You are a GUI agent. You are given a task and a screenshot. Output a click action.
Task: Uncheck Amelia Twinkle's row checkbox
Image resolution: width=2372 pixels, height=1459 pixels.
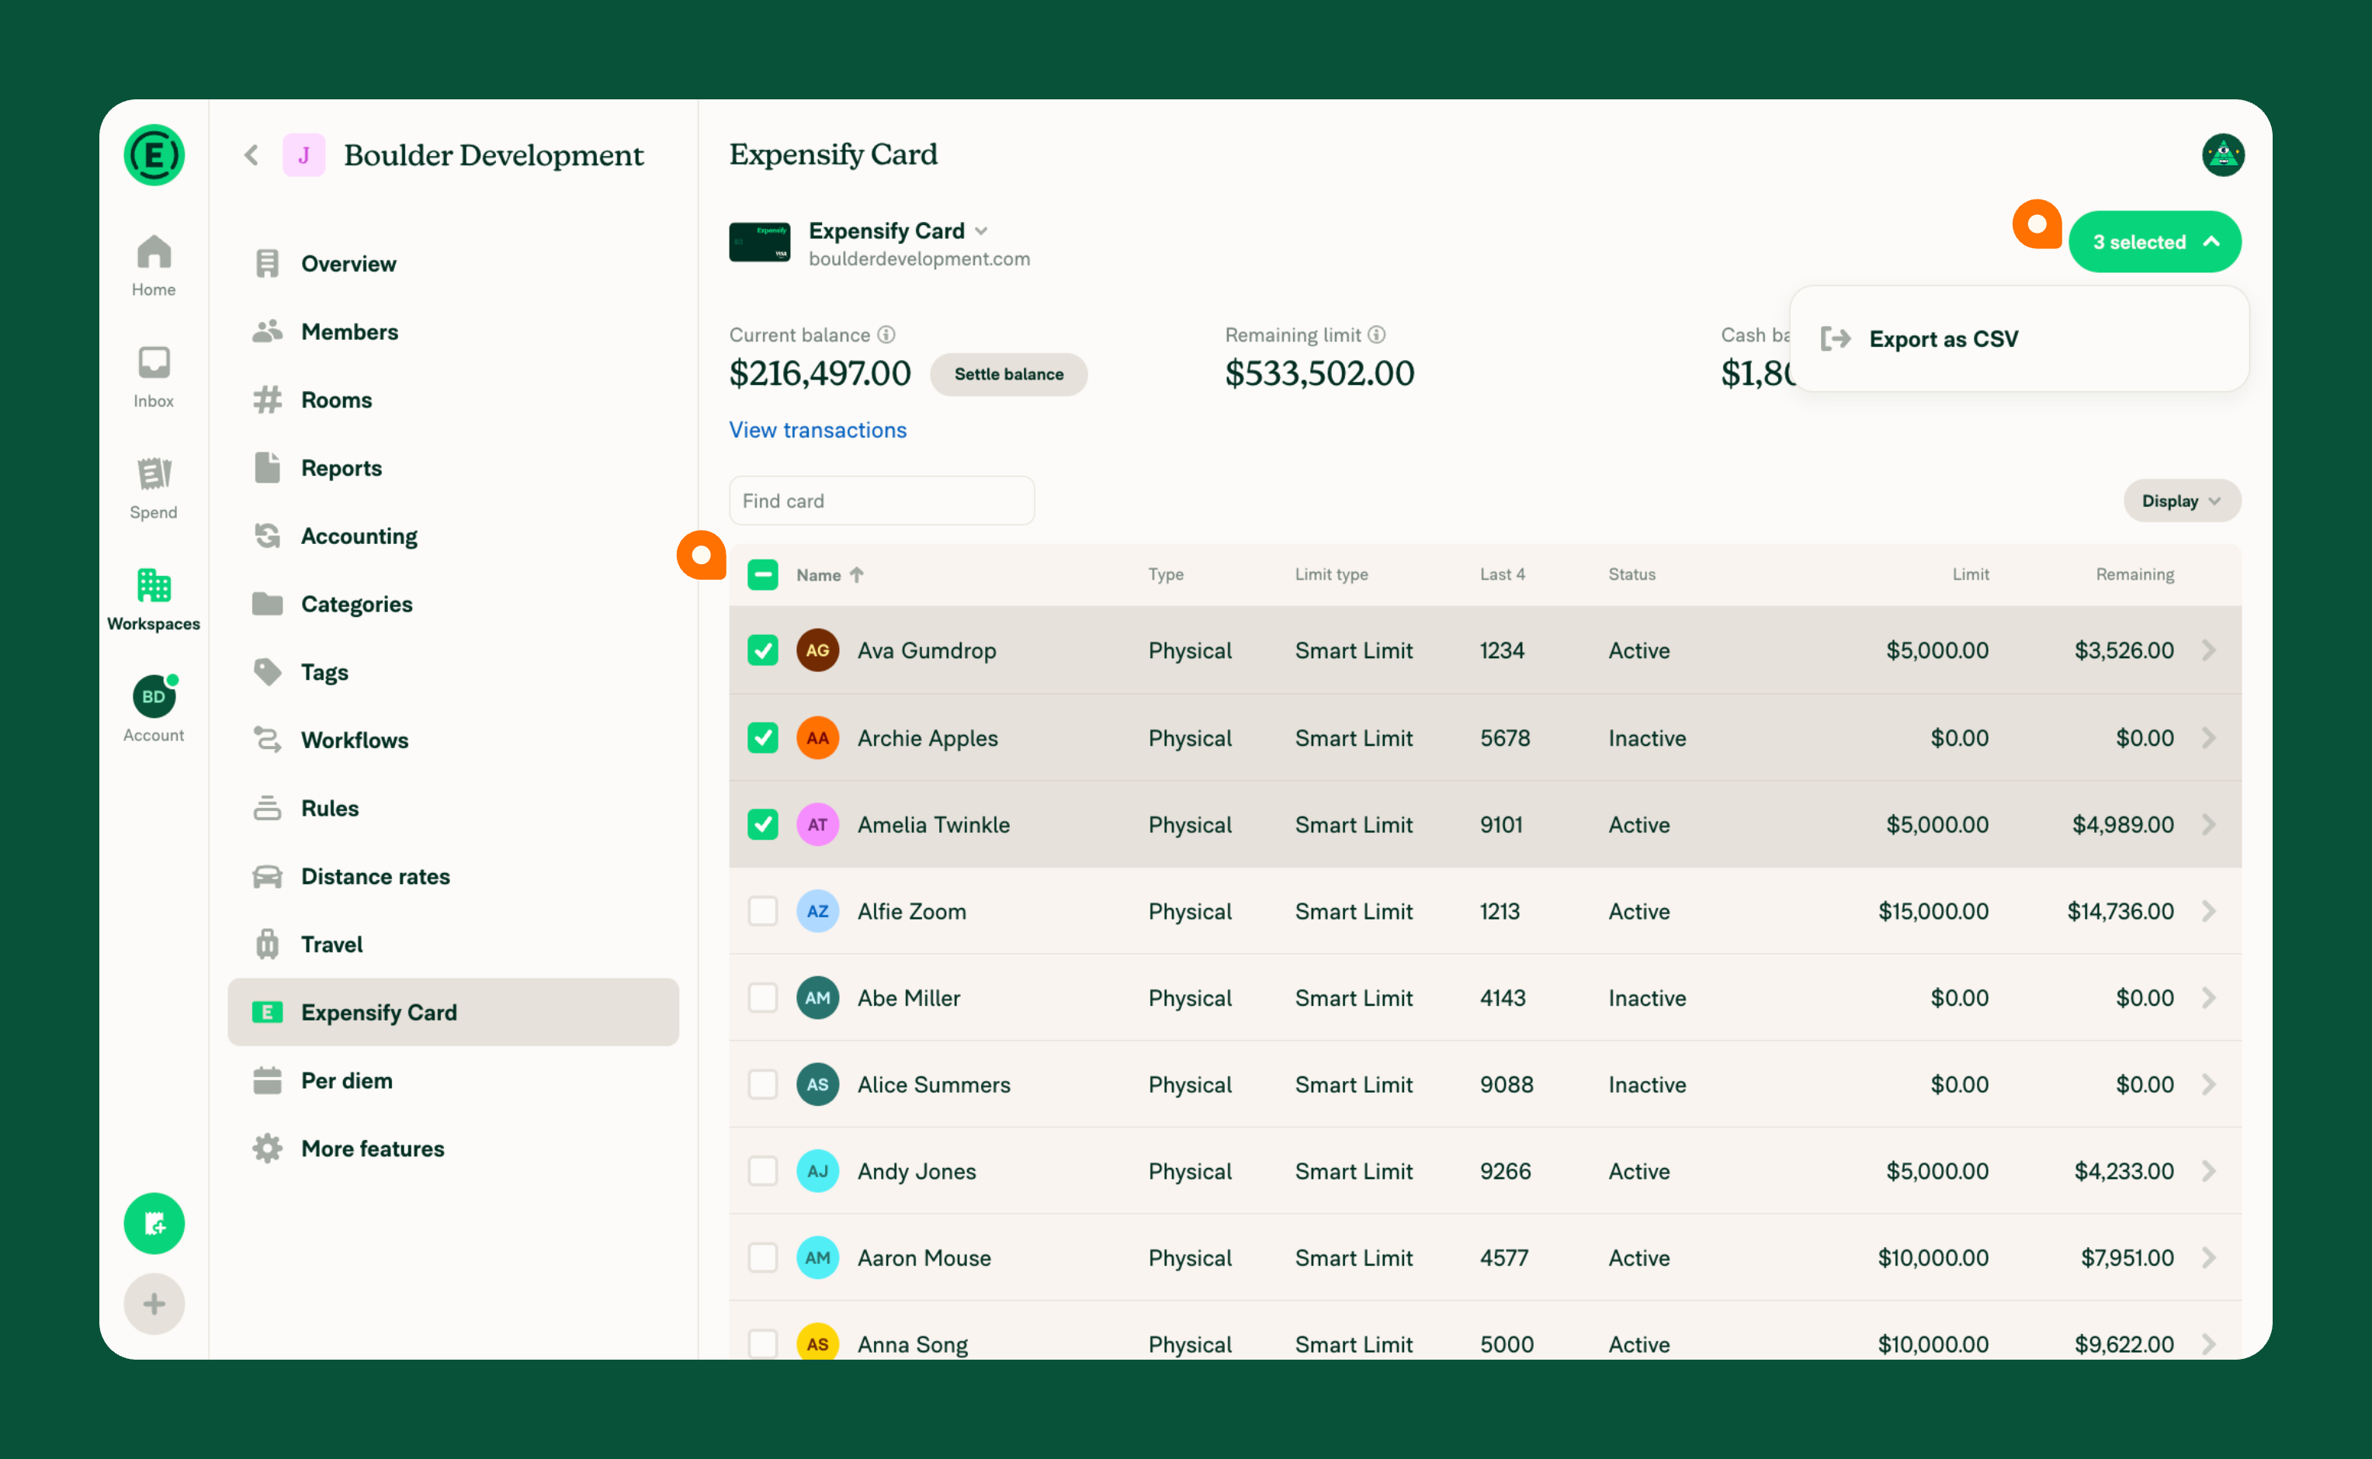pyautogui.click(x=762, y=824)
